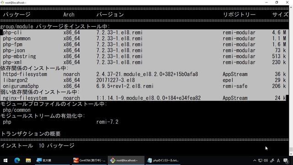Restore down the terminal window
This screenshot has width=293, height=165.
pos(277,2)
